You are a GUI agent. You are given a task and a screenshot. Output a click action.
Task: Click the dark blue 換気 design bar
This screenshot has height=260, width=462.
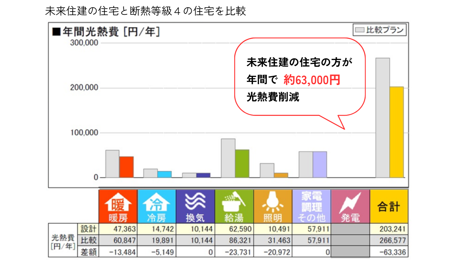[x=204, y=175]
